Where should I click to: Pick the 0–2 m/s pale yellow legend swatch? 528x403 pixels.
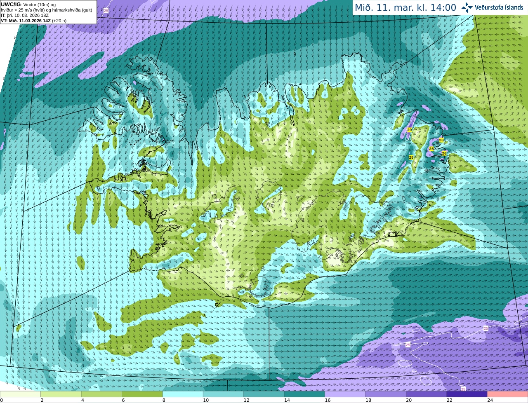point(20,394)
